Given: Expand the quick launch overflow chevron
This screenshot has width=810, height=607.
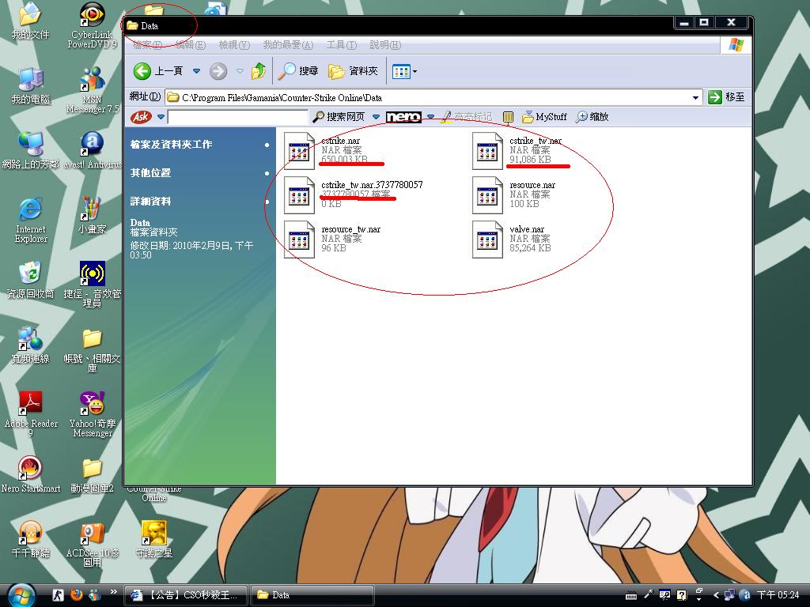Looking at the screenshot, I should (114, 591).
